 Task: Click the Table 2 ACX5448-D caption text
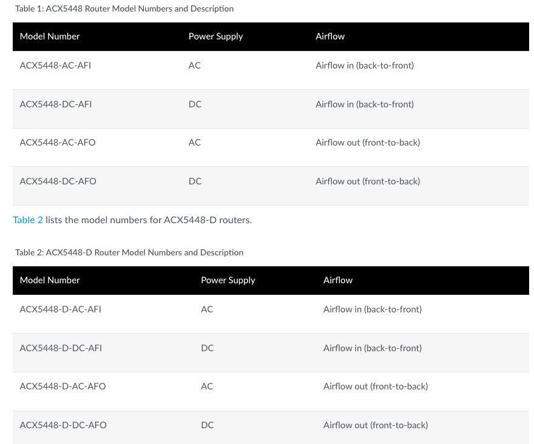click(x=129, y=253)
